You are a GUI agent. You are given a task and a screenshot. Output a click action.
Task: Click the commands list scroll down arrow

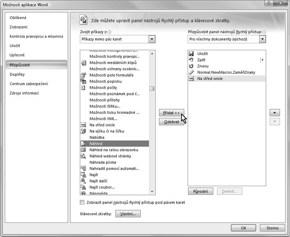pos(152,191)
